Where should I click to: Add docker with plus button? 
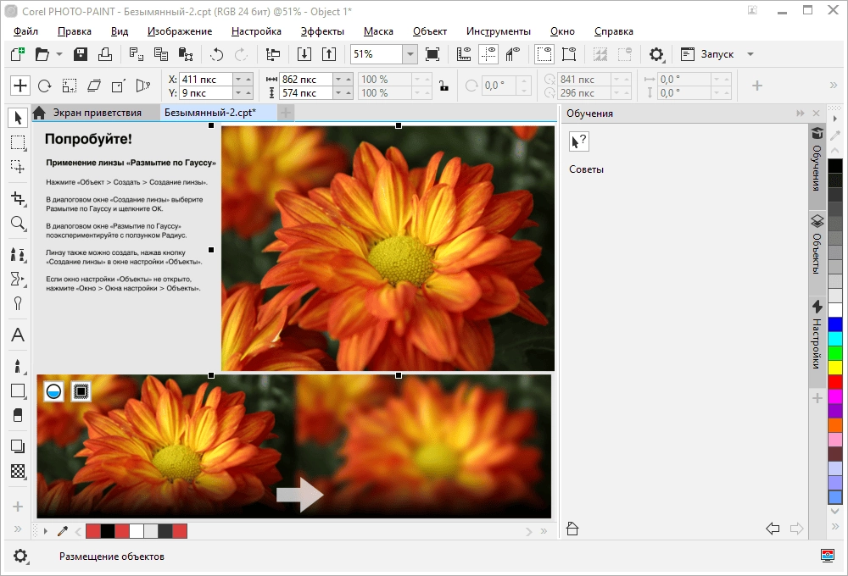[x=817, y=398]
